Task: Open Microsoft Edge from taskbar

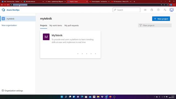Action: point(82,97)
